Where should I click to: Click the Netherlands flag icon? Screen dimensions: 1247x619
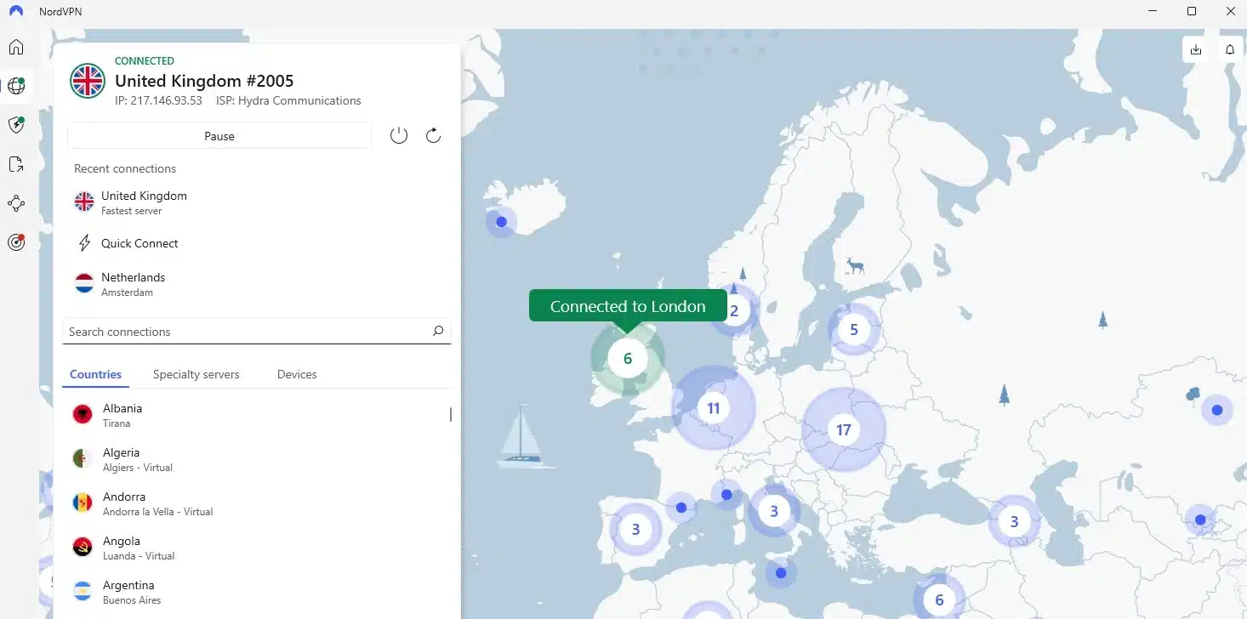pyautogui.click(x=84, y=284)
